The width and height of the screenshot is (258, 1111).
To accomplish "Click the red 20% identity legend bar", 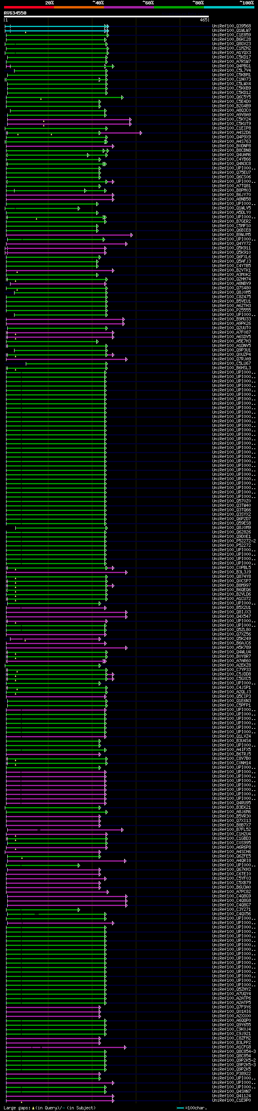I will click(29, 7).
